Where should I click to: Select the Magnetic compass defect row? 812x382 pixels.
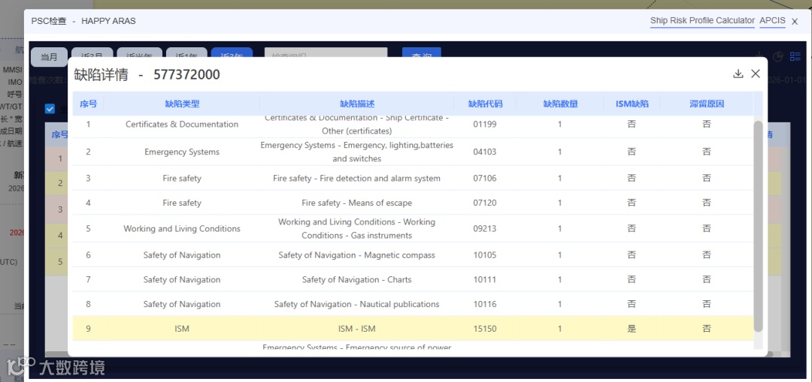point(356,255)
